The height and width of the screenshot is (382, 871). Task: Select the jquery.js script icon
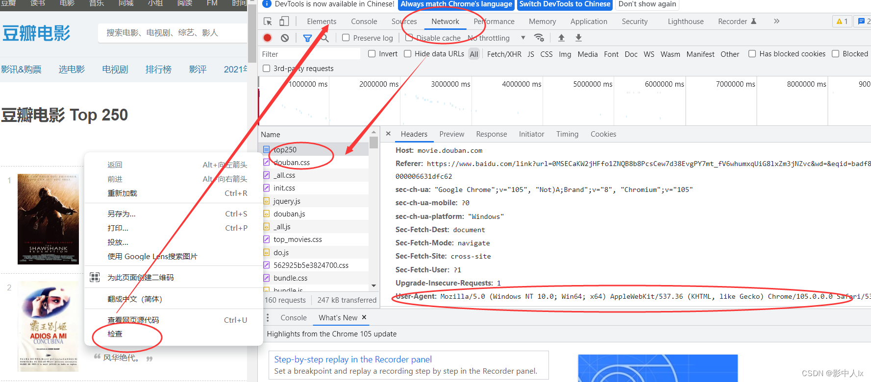point(266,201)
